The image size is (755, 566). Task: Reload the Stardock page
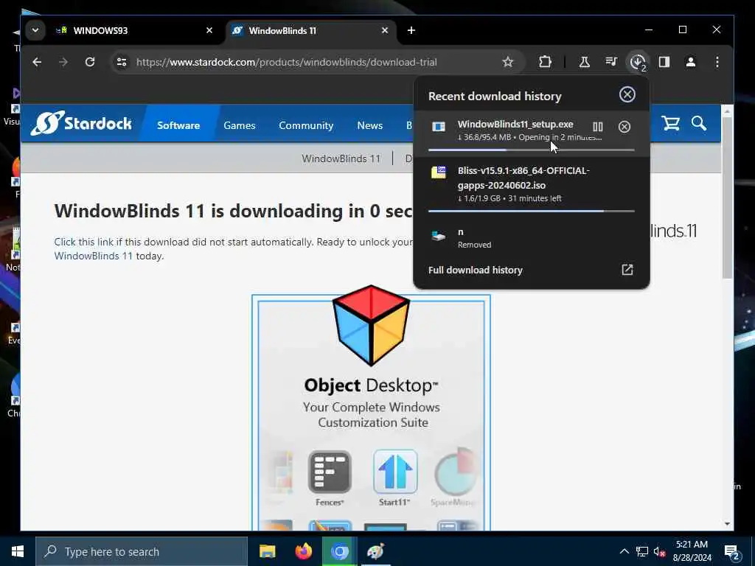(89, 62)
